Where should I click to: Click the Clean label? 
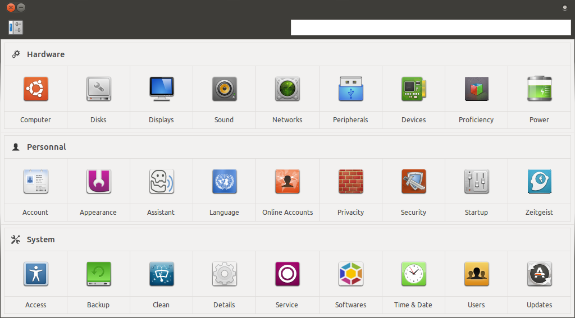tap(161, 305)
